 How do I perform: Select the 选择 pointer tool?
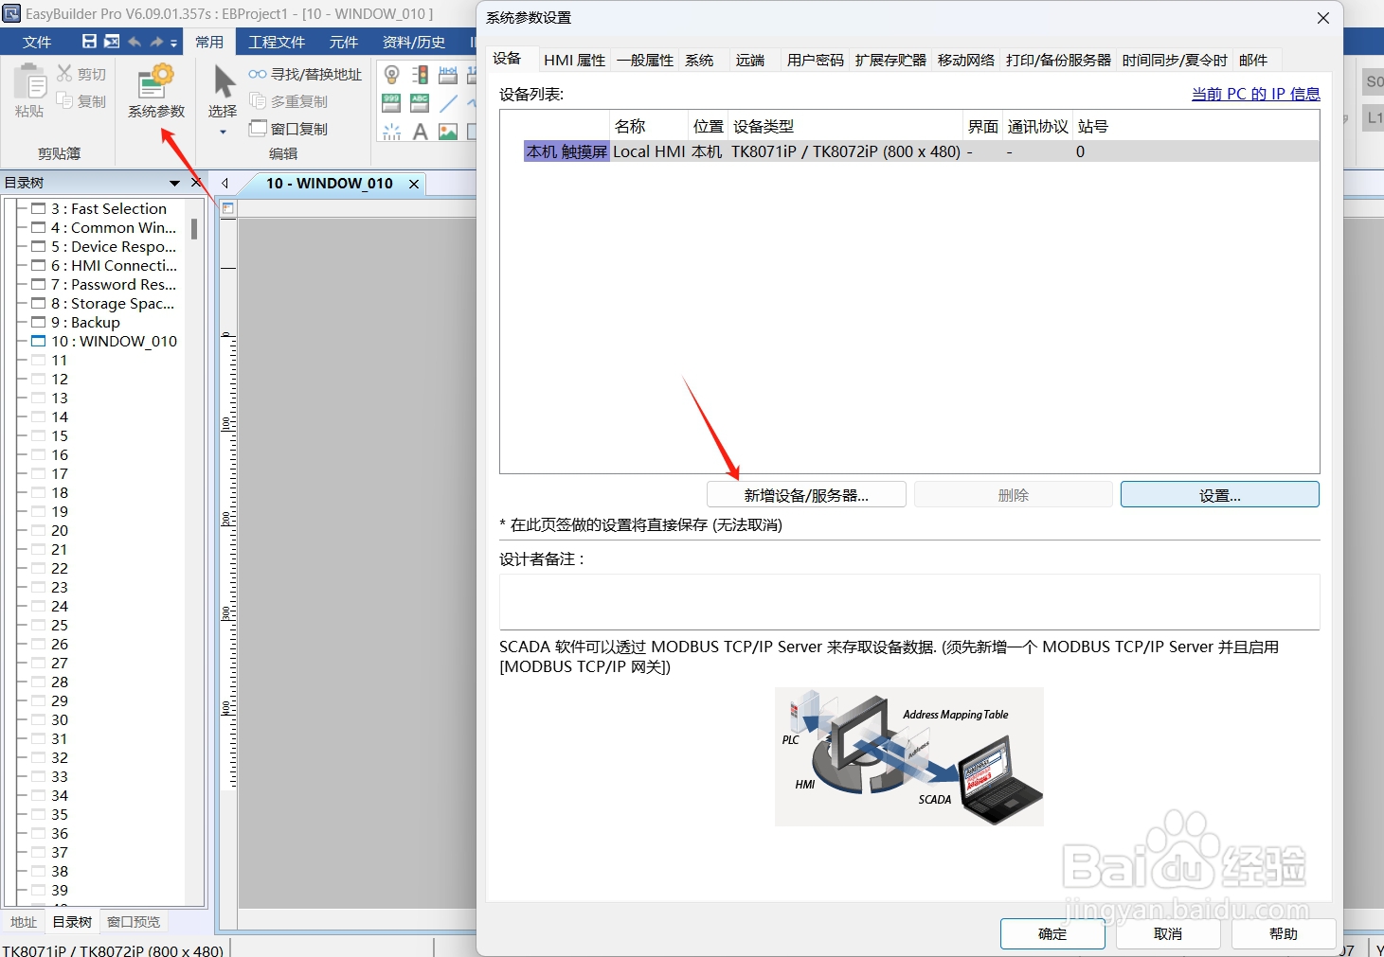pos(224,81)
